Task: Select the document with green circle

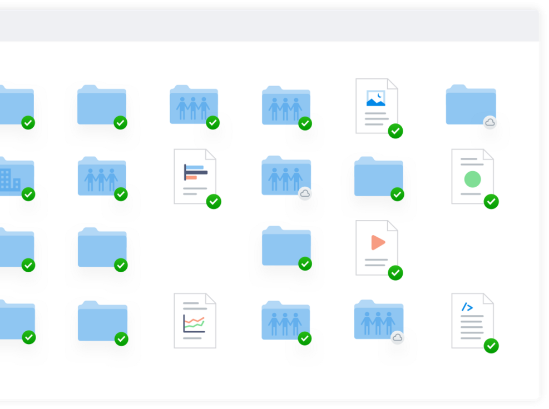Action: point(472,176)
